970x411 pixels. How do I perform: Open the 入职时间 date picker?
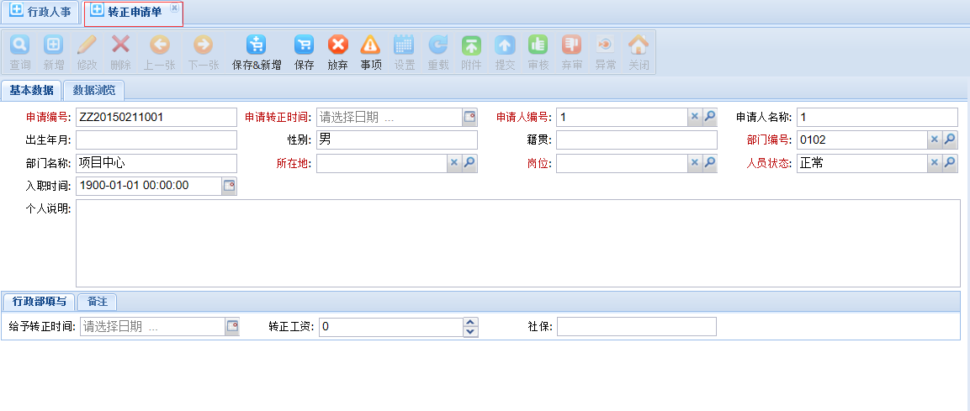229,186
